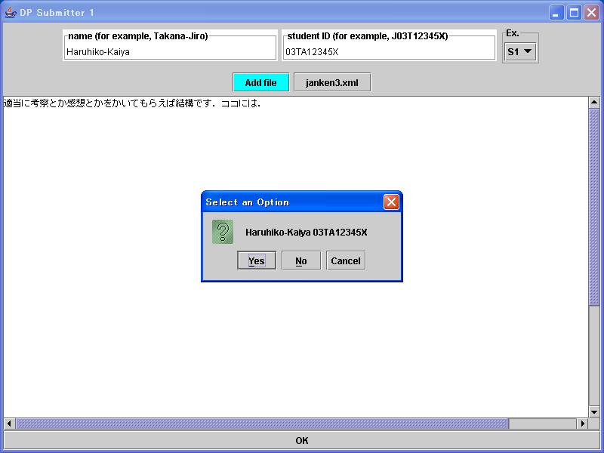Click the Add file button
The image size is (604, 453).
(260, 82)
